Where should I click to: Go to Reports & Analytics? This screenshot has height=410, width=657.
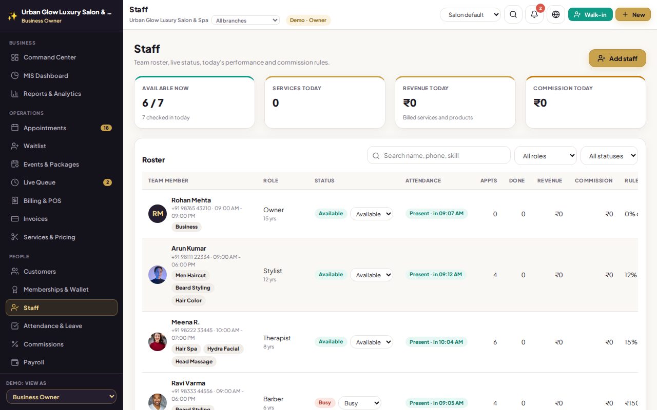point(62,94)
